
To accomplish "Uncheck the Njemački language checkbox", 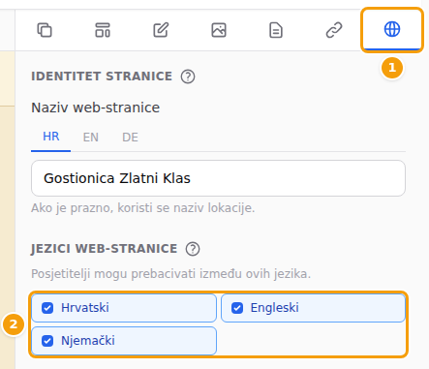I will click(47, 341).
